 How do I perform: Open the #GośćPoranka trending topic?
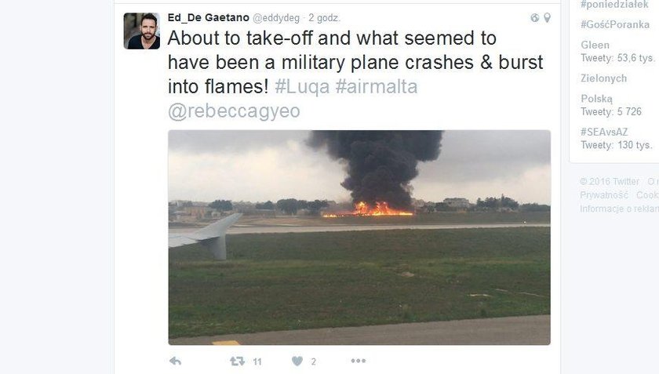click(x=615, y=25)
